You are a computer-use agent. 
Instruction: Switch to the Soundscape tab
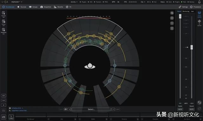pos(9,7)
